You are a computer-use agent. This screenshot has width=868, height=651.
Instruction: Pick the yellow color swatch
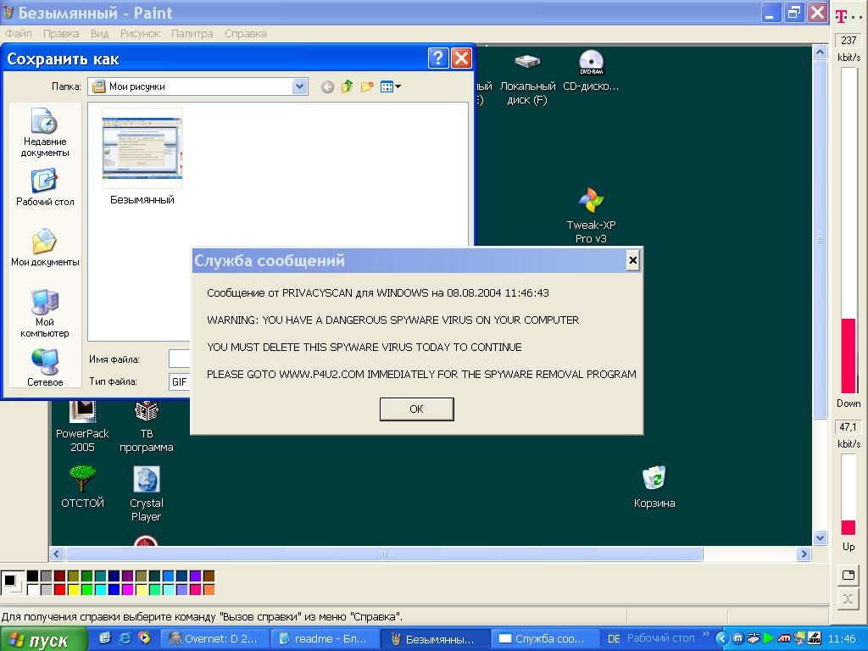click(x=73, y=590)
